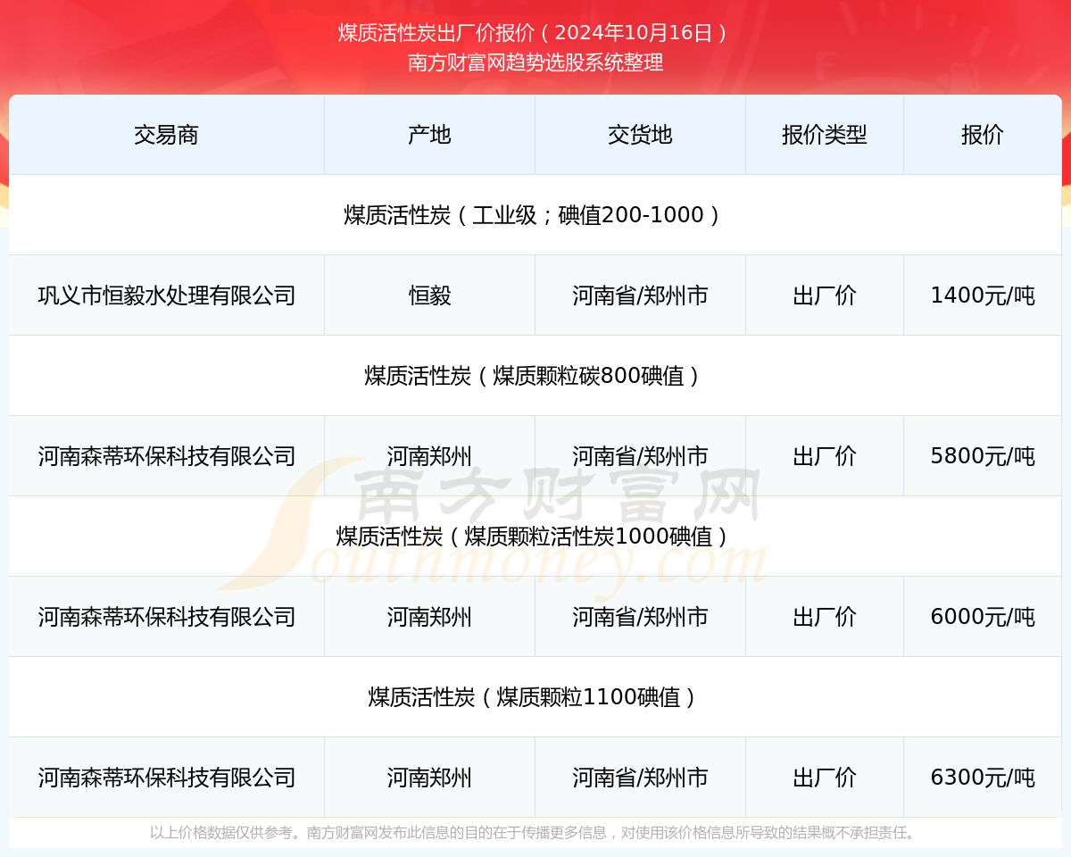Image resolution: width=1071 pixels, height=857 pixels.
Task: Click section row 工业级；碘值200-1000
Action: [535, 215]
